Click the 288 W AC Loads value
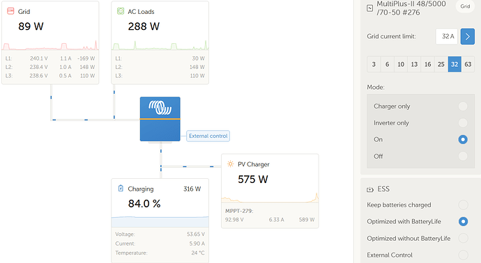 pyautogui.click(x=144, y=26)
